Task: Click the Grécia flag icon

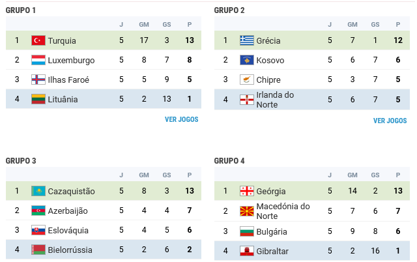Action: (x=247, y=40)
